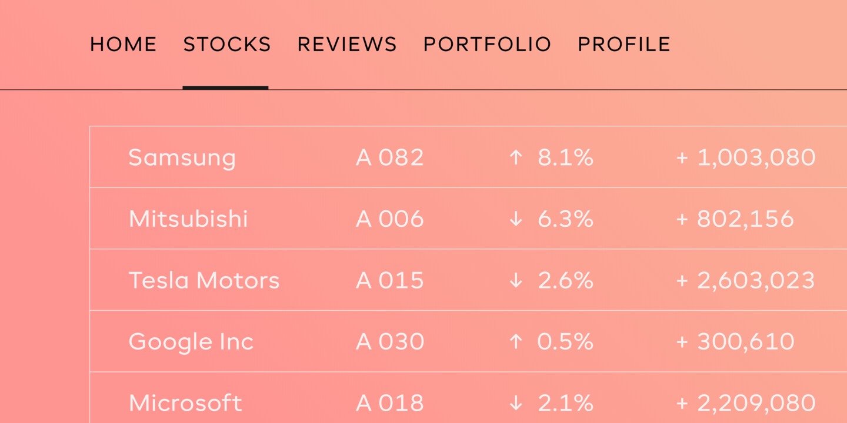
Task: Open the Profile tab
Action: click(624, 45)
